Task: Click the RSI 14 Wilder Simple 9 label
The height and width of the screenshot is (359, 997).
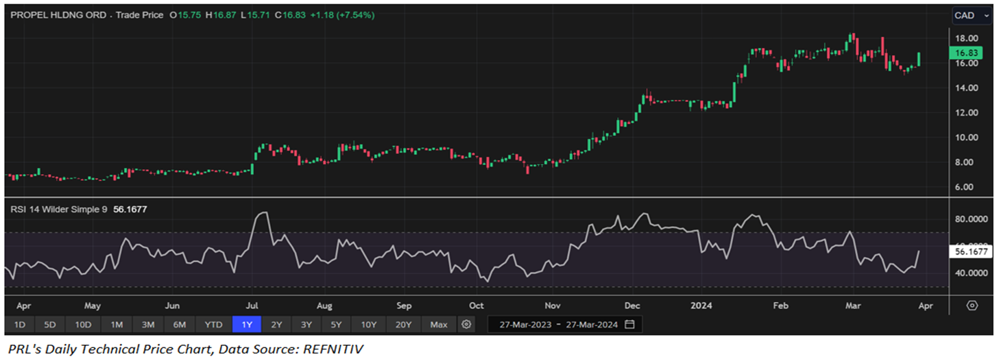Action: tap(58, 210)
